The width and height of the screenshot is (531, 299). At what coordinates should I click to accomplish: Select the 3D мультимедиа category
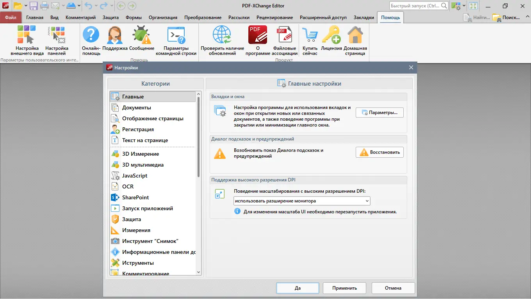(153, 165)
